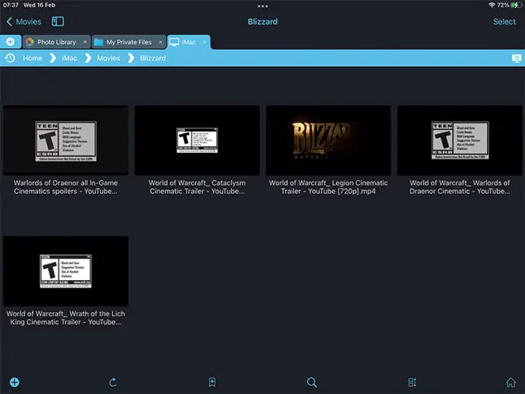
Task: Open the bookmarks icon in bottom toolbar
Action: click(x=212, y=382)
